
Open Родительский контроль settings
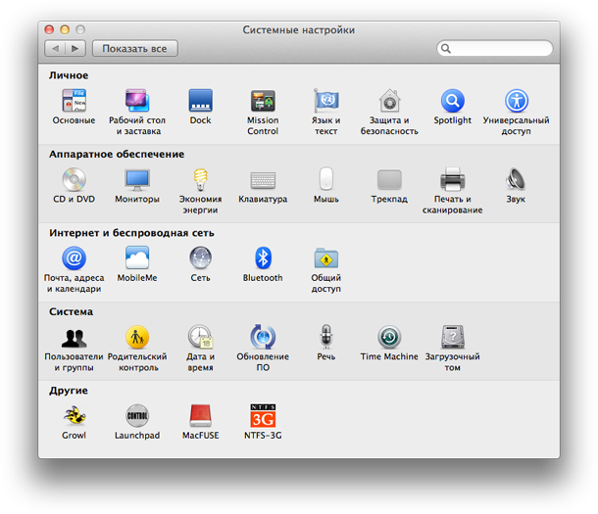(x=137, y=338)
